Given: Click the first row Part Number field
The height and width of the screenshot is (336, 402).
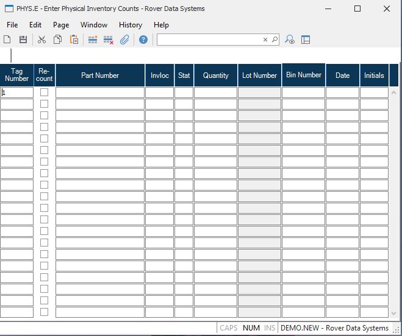Looking at the screenshot, I should (100, 93).
